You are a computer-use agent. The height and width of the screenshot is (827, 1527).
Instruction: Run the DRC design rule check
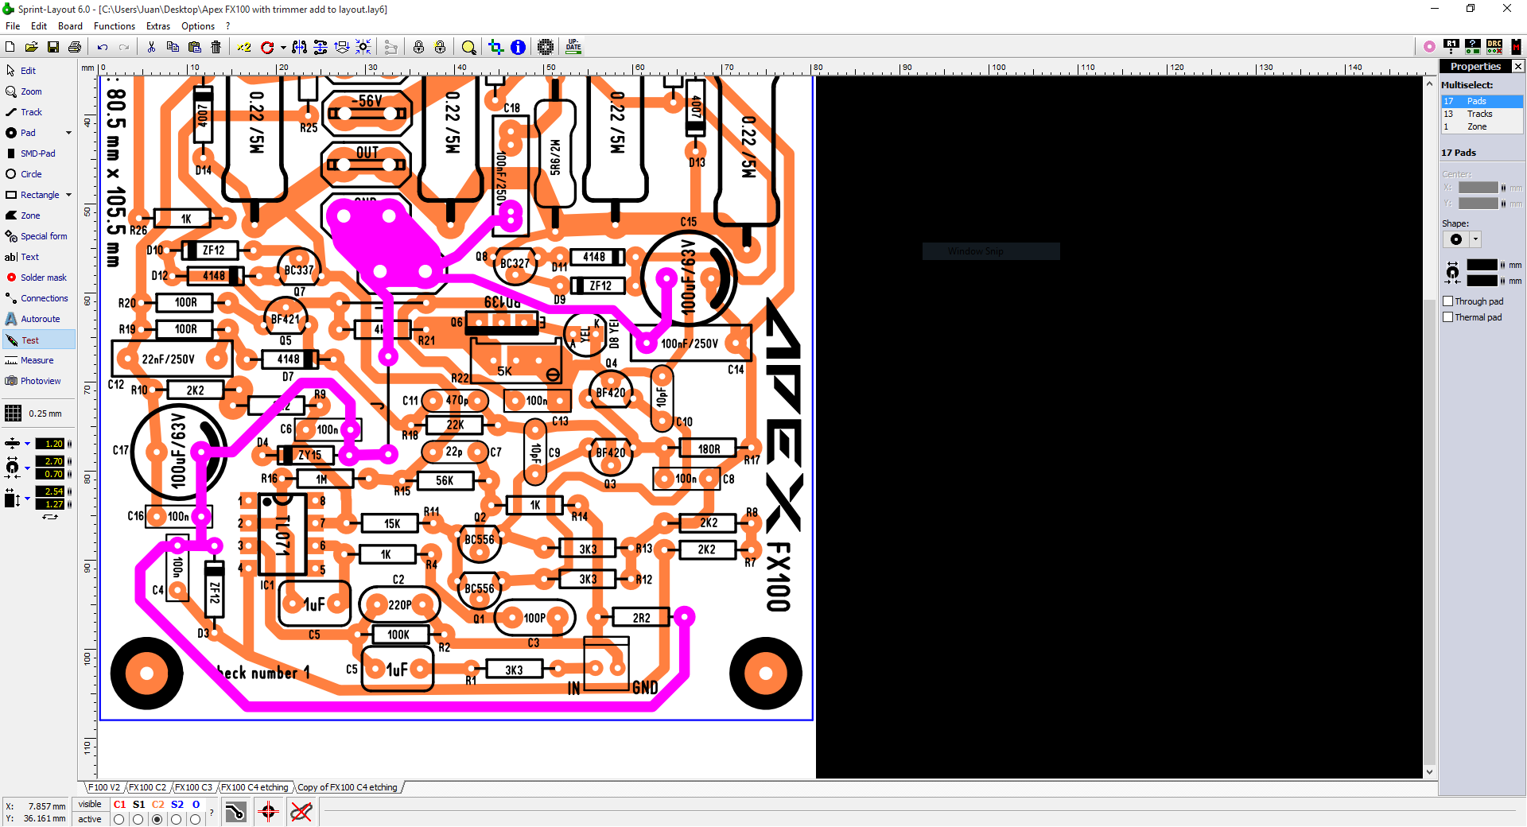tap(1494, 47)
